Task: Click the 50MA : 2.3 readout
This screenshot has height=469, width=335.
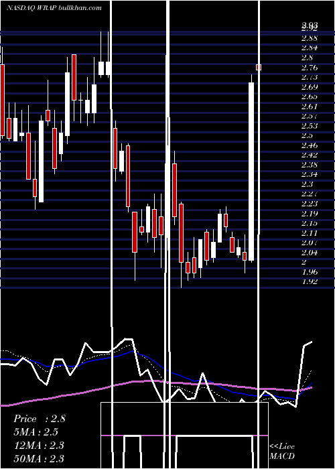Action: pyautogui.click(x=39, y=458)
